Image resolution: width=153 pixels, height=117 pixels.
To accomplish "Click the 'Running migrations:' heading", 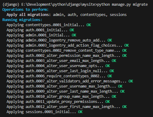I will click(x=22, y=20).
